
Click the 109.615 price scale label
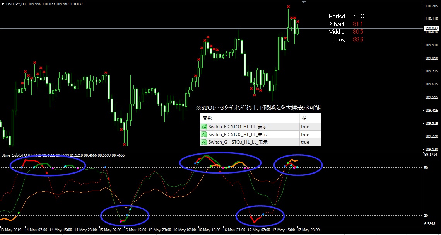point(432,84)
